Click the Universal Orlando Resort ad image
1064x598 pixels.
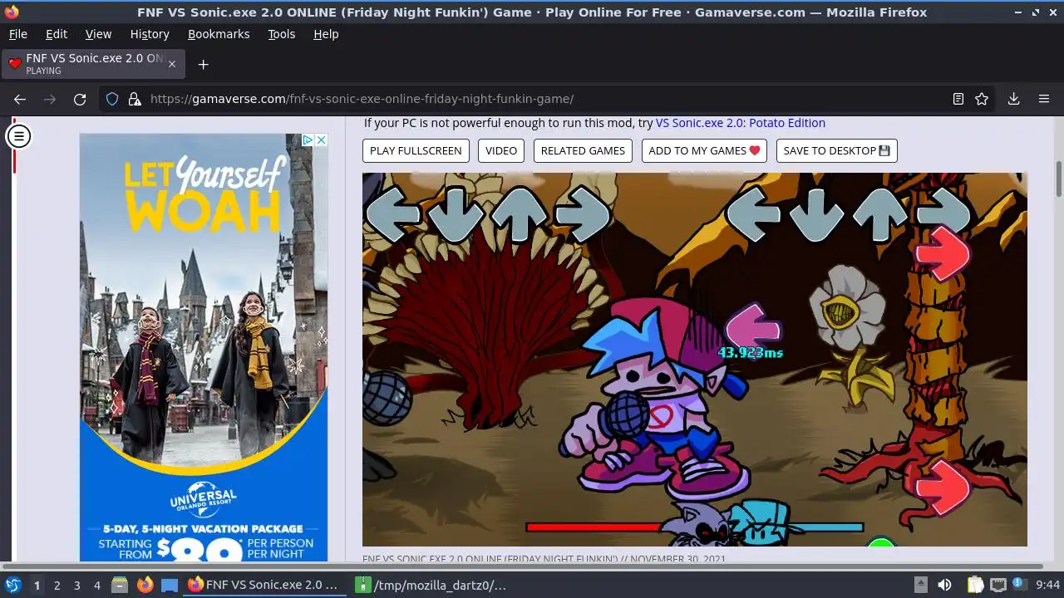point(204,347)
